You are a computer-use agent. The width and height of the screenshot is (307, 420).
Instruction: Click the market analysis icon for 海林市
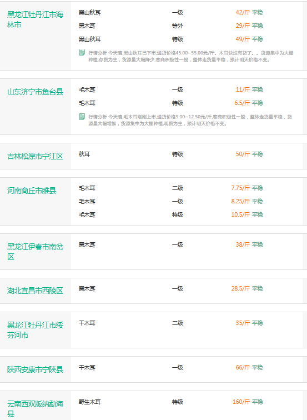pyautogui.click(x=82, y=52)
